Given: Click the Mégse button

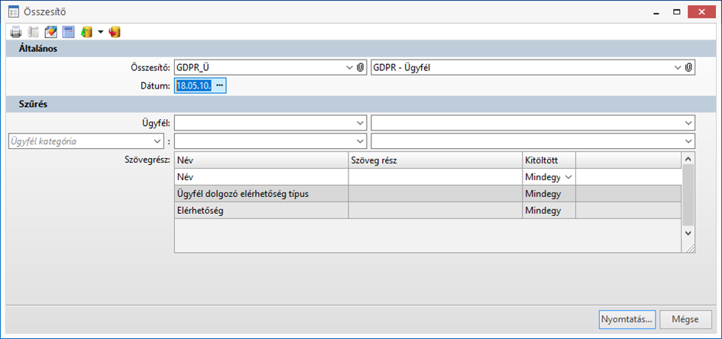Looking at the screenshot, I should click(x=686, y=318).
